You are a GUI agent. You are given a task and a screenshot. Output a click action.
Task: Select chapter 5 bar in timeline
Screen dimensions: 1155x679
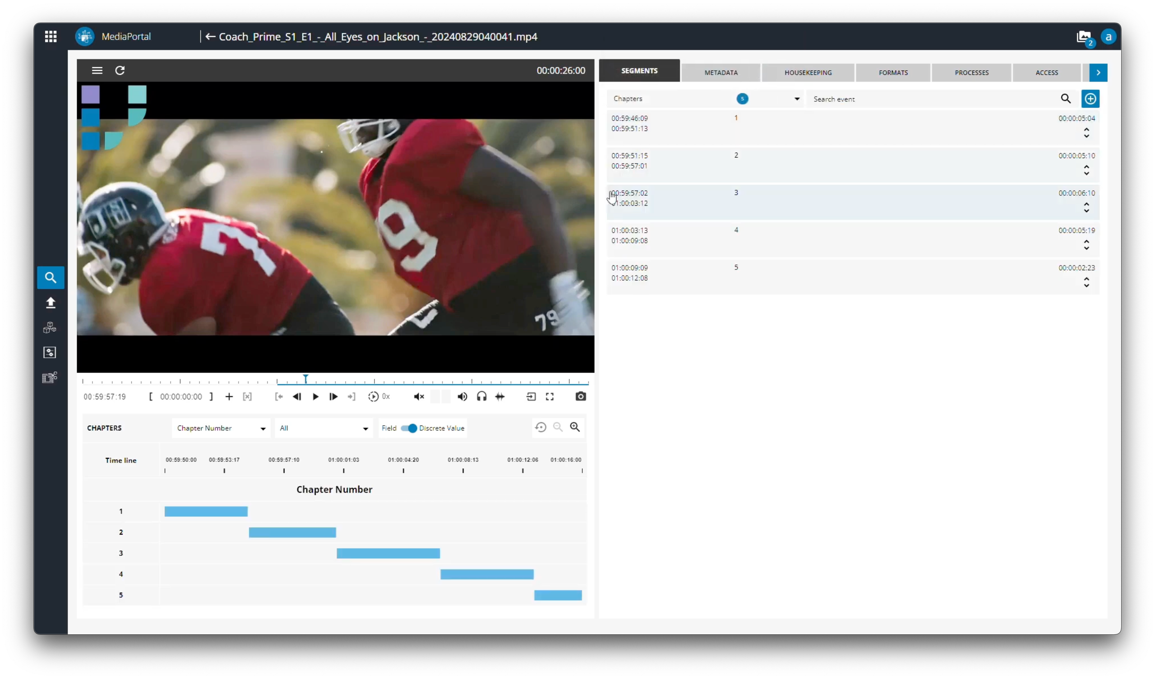click(x=558, y=596)
